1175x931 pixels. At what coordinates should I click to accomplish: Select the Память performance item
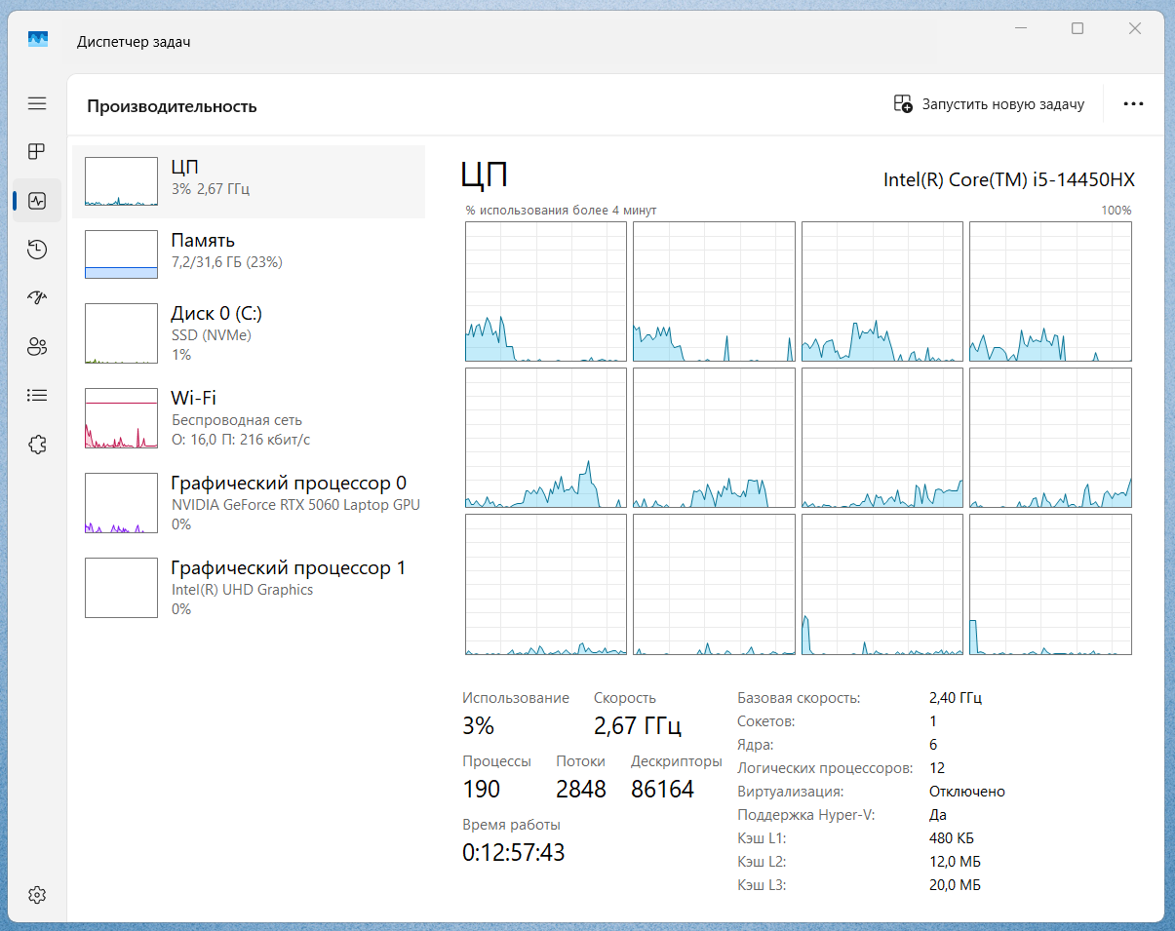249,254
